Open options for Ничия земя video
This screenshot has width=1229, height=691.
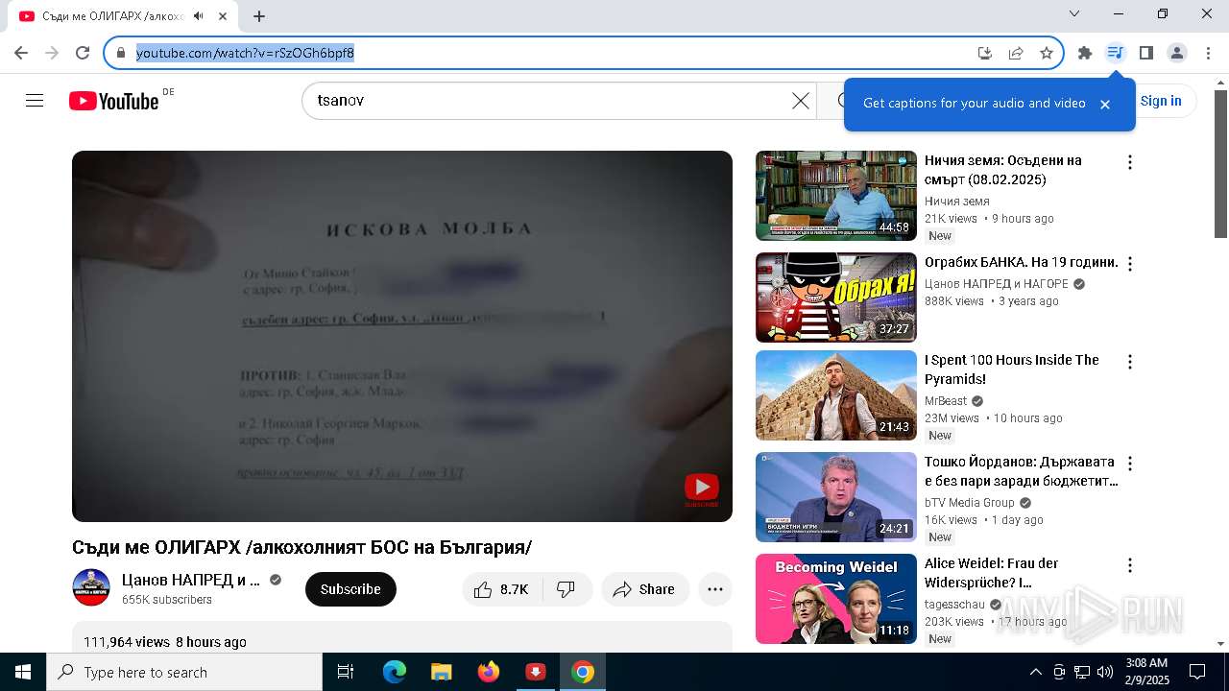pos(1130,162)
